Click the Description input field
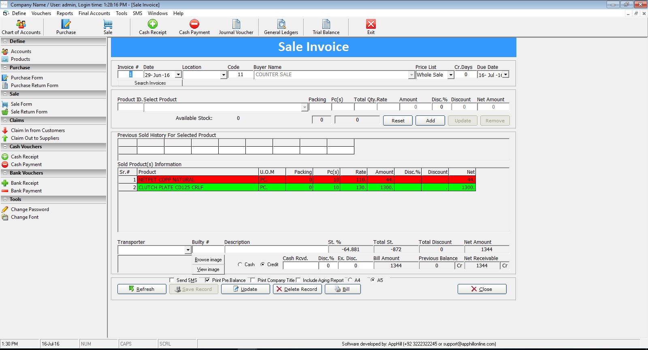The image size is (648, 350). click(x=276, y=250)
